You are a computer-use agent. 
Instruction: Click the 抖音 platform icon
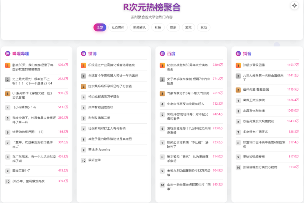point(238,54)
